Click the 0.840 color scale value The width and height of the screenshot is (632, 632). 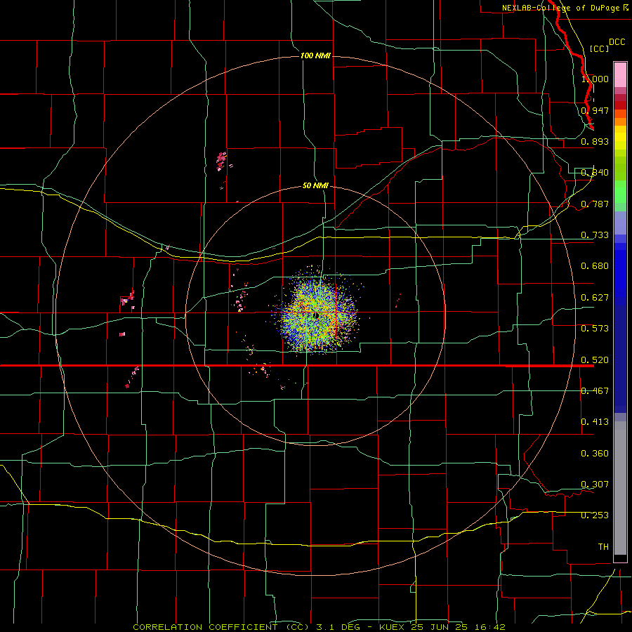595,173
